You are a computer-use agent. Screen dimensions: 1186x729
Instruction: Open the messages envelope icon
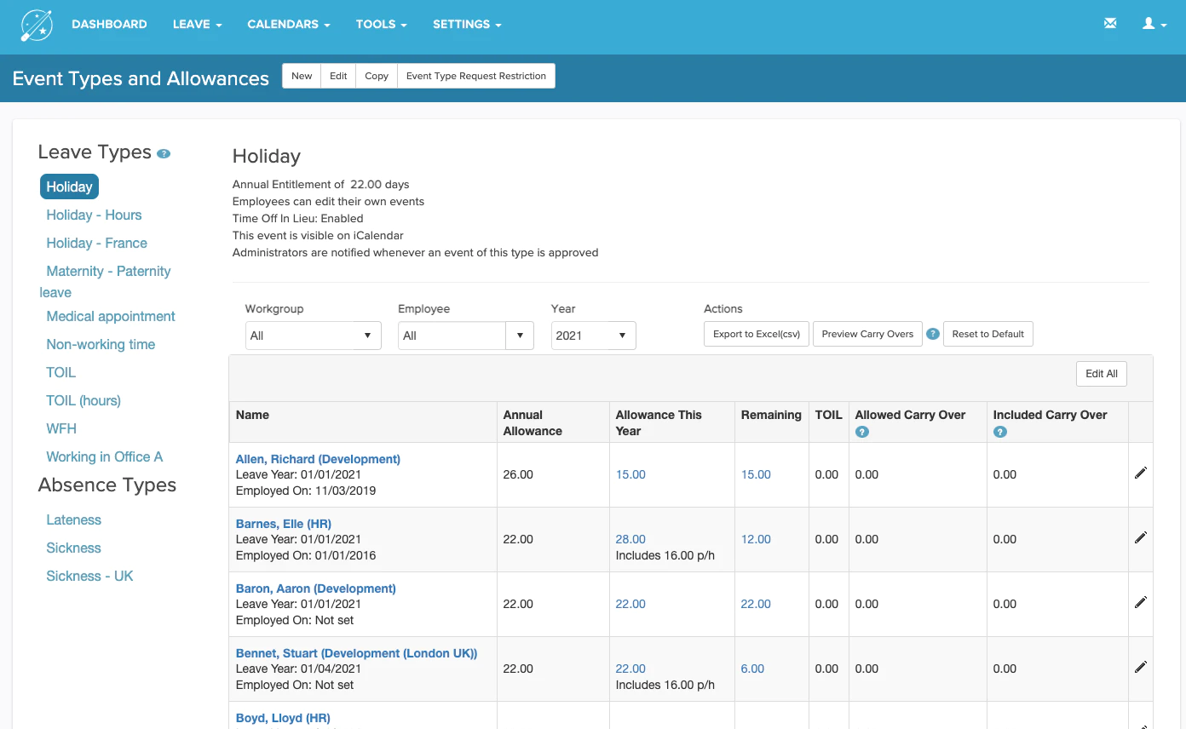[x=1110, y=24]
